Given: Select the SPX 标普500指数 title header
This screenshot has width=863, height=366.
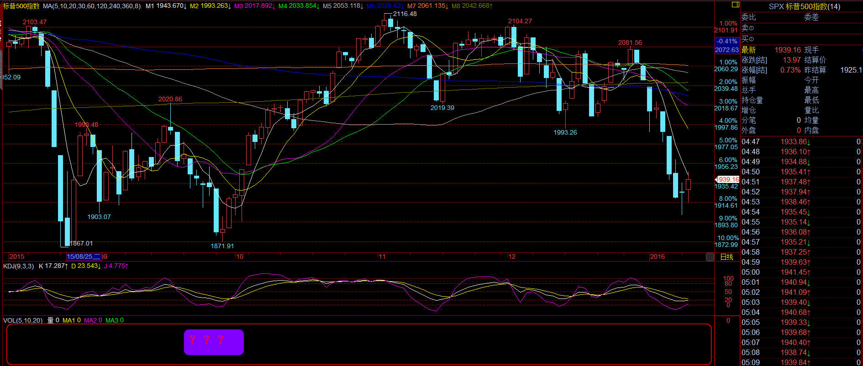Looking at the screenshot, I should coord(804,6).
